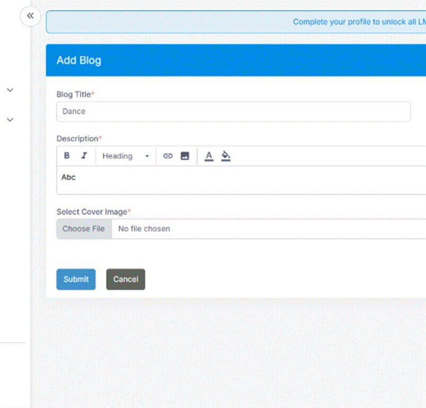Toggle italic formatting in description editor

click(x=84, y=156)
